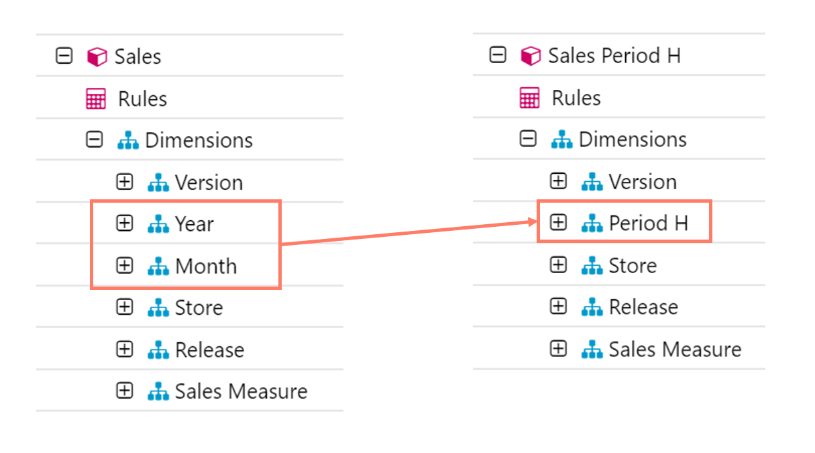Click the Sales Period H cube icon
This screenshot has width=815, height=453.
click(x=531, y=56)
